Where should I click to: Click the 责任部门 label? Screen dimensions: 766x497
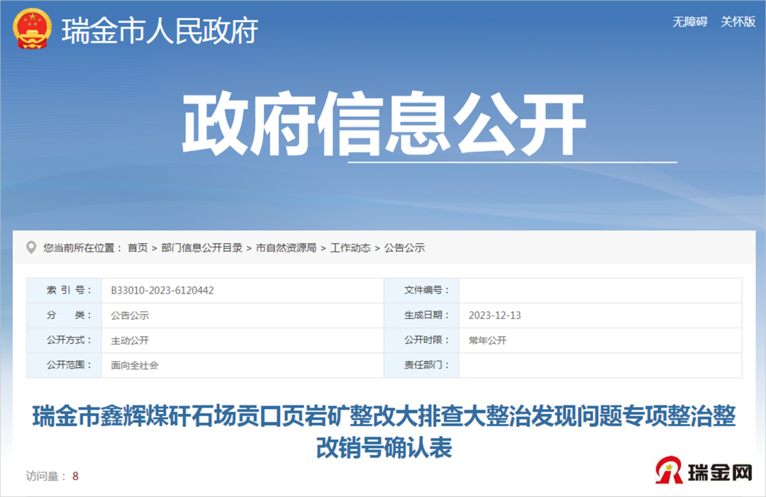pos(426,364)
